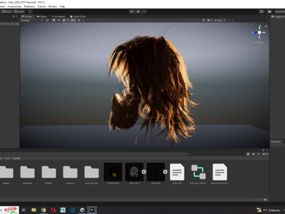This screenshot has width=285, height=214.
Task: Open the component editor tools icon
Action: point(204,20)
